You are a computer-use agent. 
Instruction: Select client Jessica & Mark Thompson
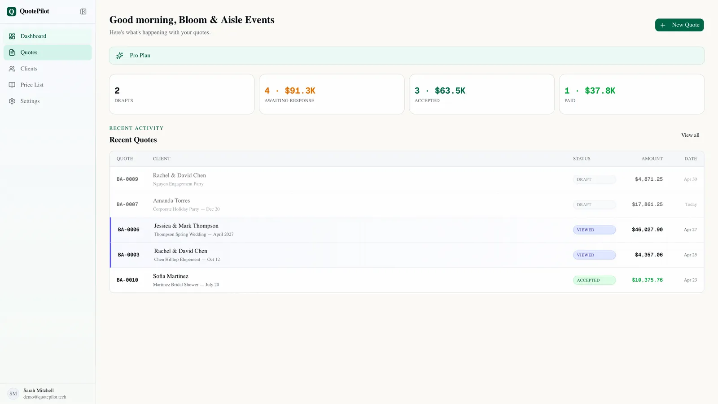coord(186,226)
